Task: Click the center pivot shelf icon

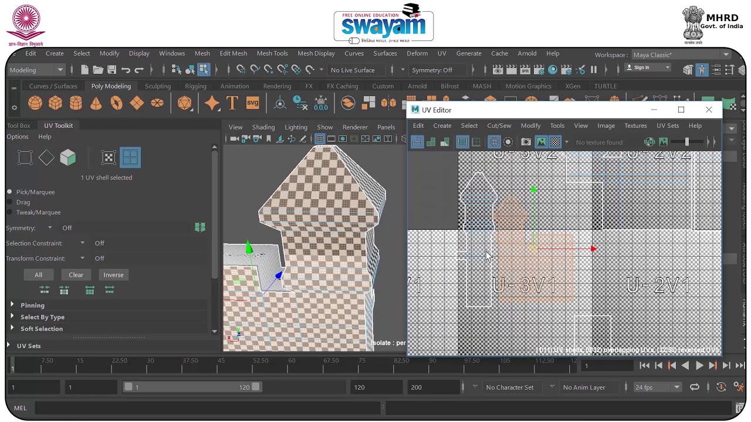Action: (280, 103)
